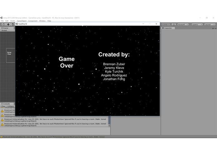Close the Unity editor window
Image resolution: width=217 pixels, height=154 pixels.
click(213, 18)
